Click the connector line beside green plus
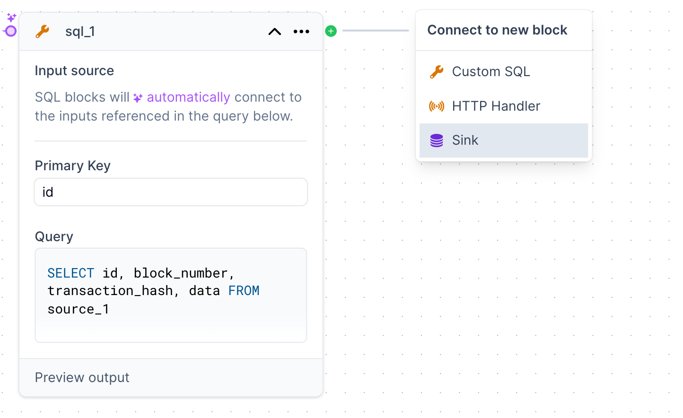This screenshot has width=683, height=418. [376, 31]
